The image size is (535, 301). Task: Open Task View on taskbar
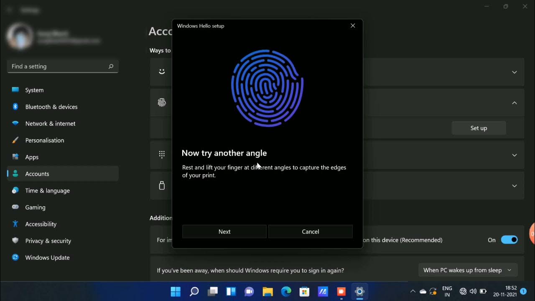tap(213, 291)
